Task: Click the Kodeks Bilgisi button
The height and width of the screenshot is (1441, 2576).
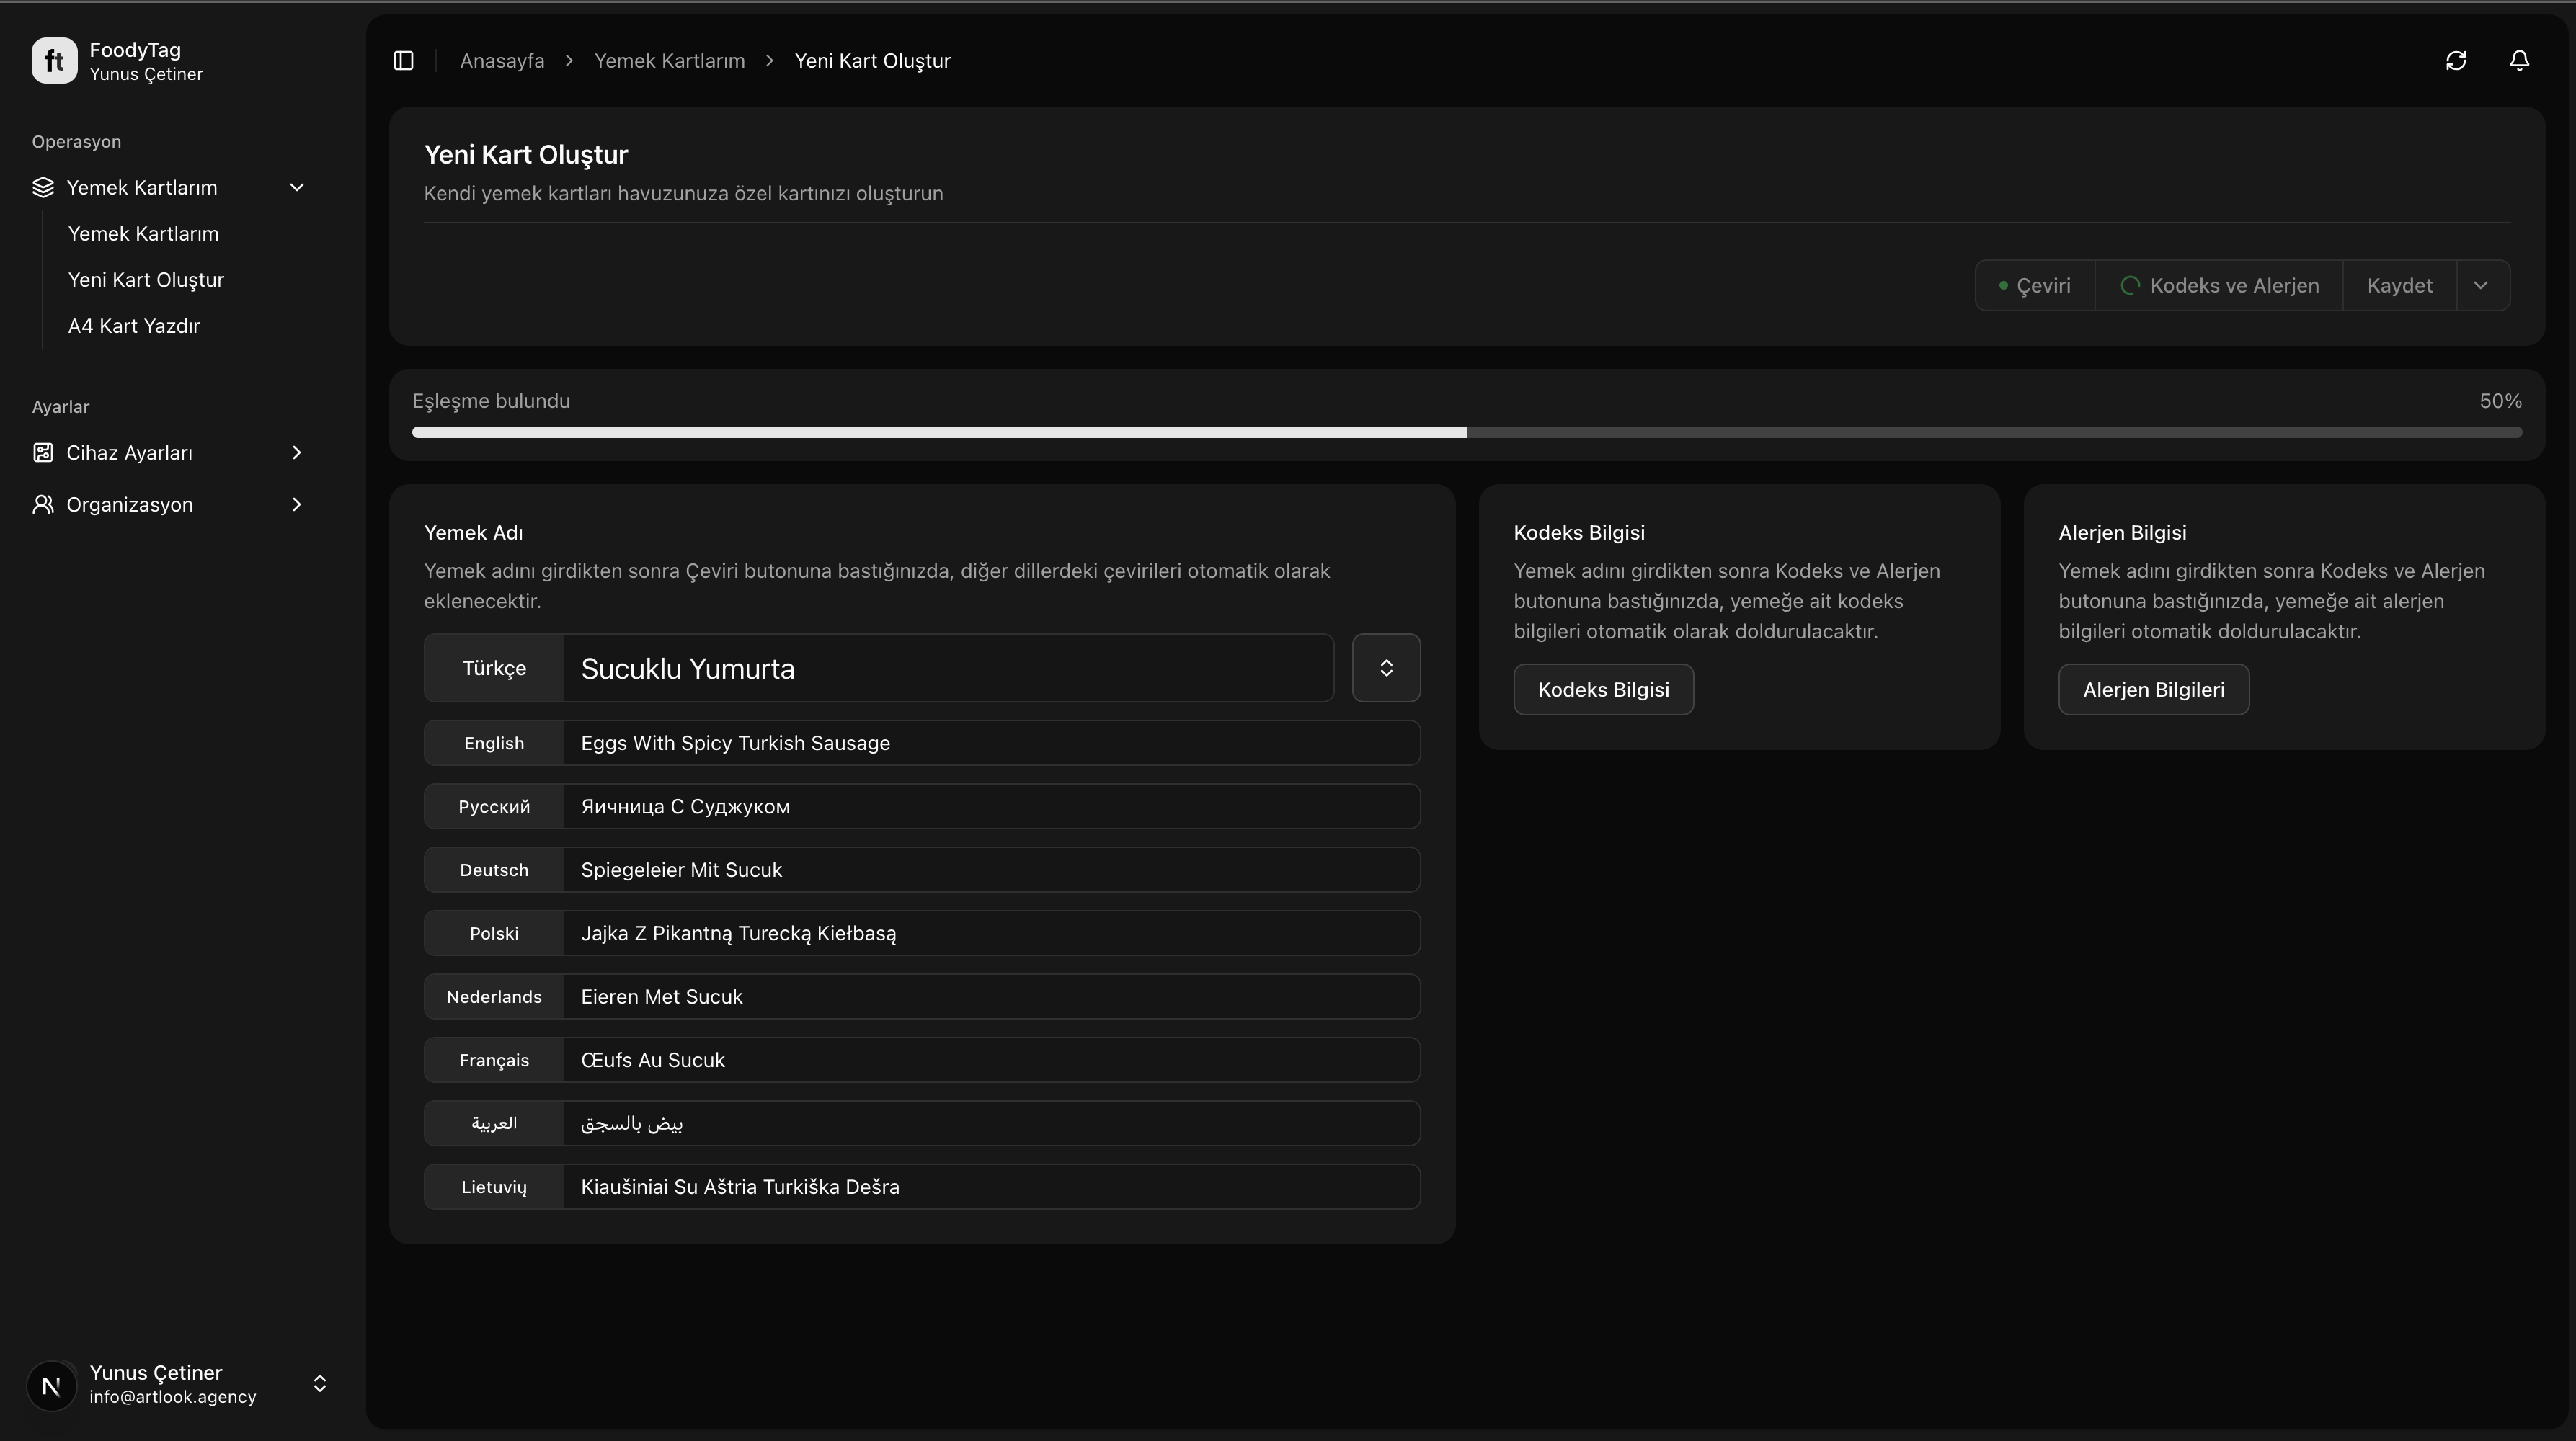Action: pyautogui.click(x=1603, y=690)
